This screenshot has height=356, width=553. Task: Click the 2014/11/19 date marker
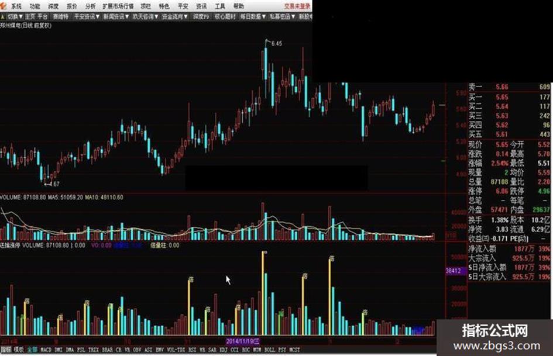(243, 341)
